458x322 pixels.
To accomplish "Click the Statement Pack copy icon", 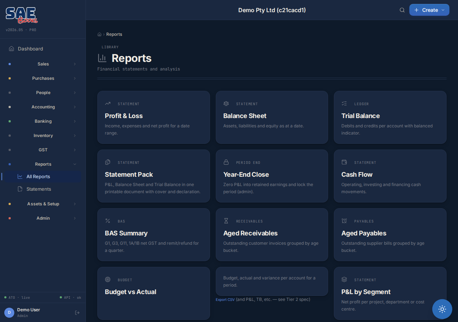I will (x=108, y=162).
